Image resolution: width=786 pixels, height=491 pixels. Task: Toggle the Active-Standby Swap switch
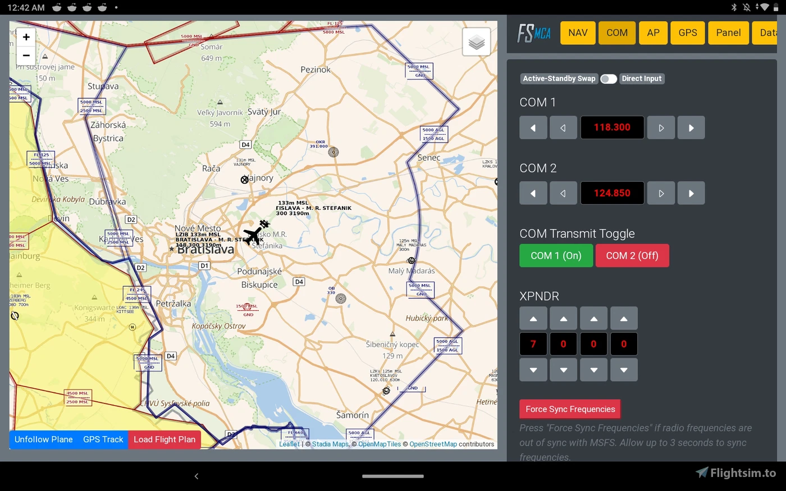(608, 79)
